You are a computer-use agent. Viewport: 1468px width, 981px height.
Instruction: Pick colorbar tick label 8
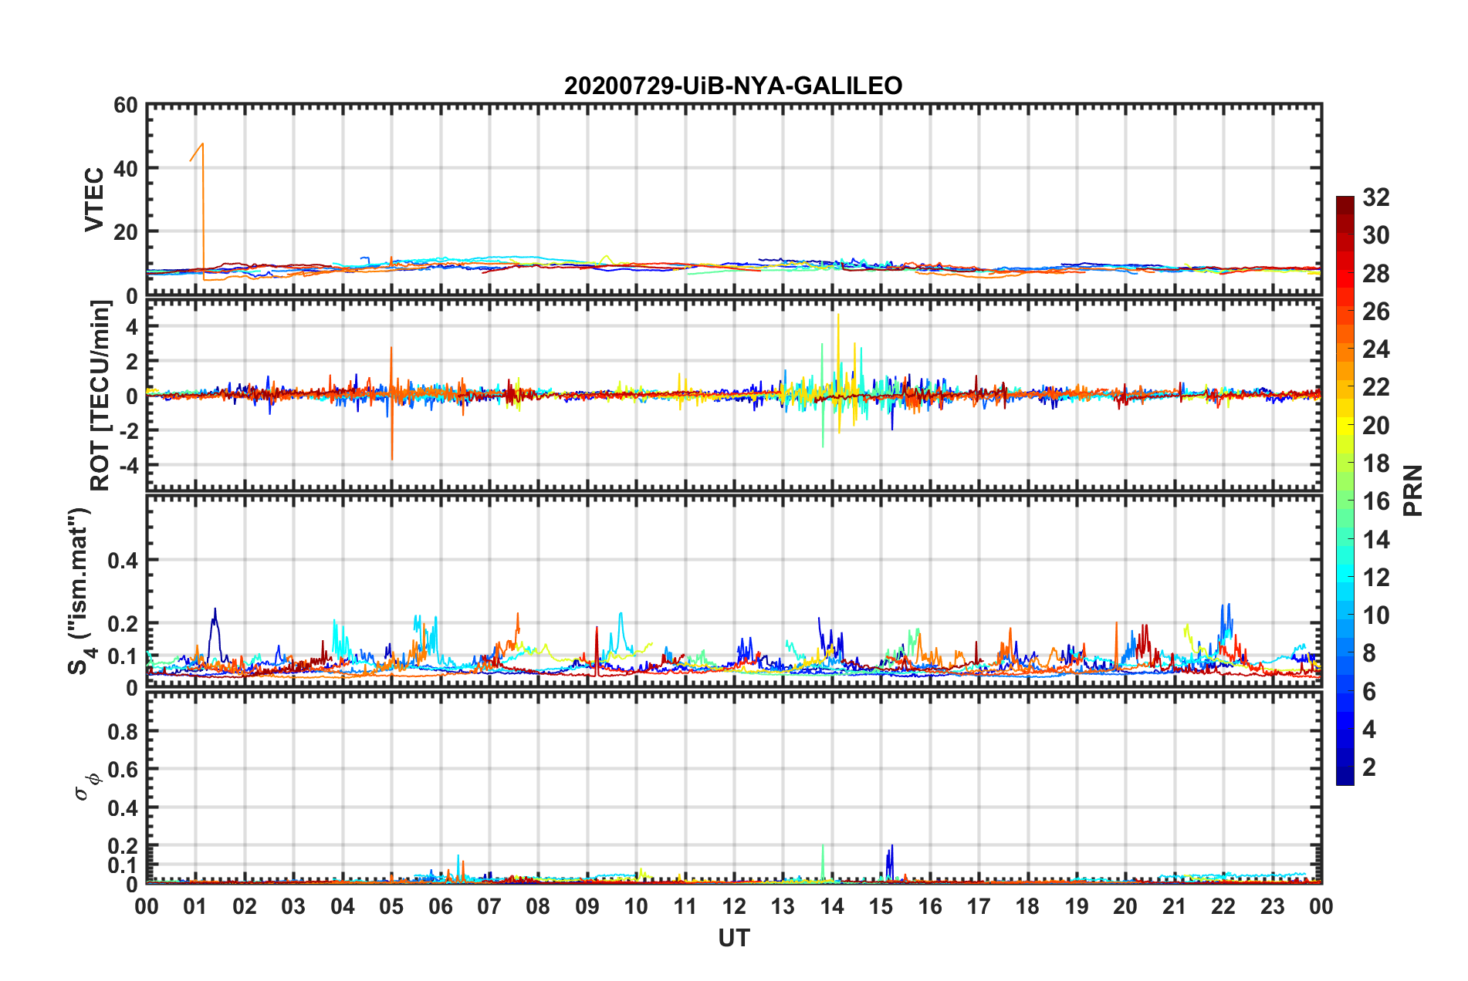1369,653
